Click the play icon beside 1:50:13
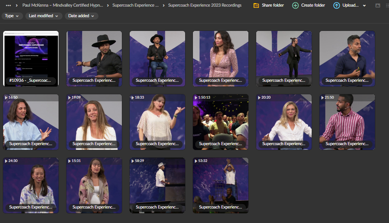This screenshot has width=389, height=223. [196, 97]
